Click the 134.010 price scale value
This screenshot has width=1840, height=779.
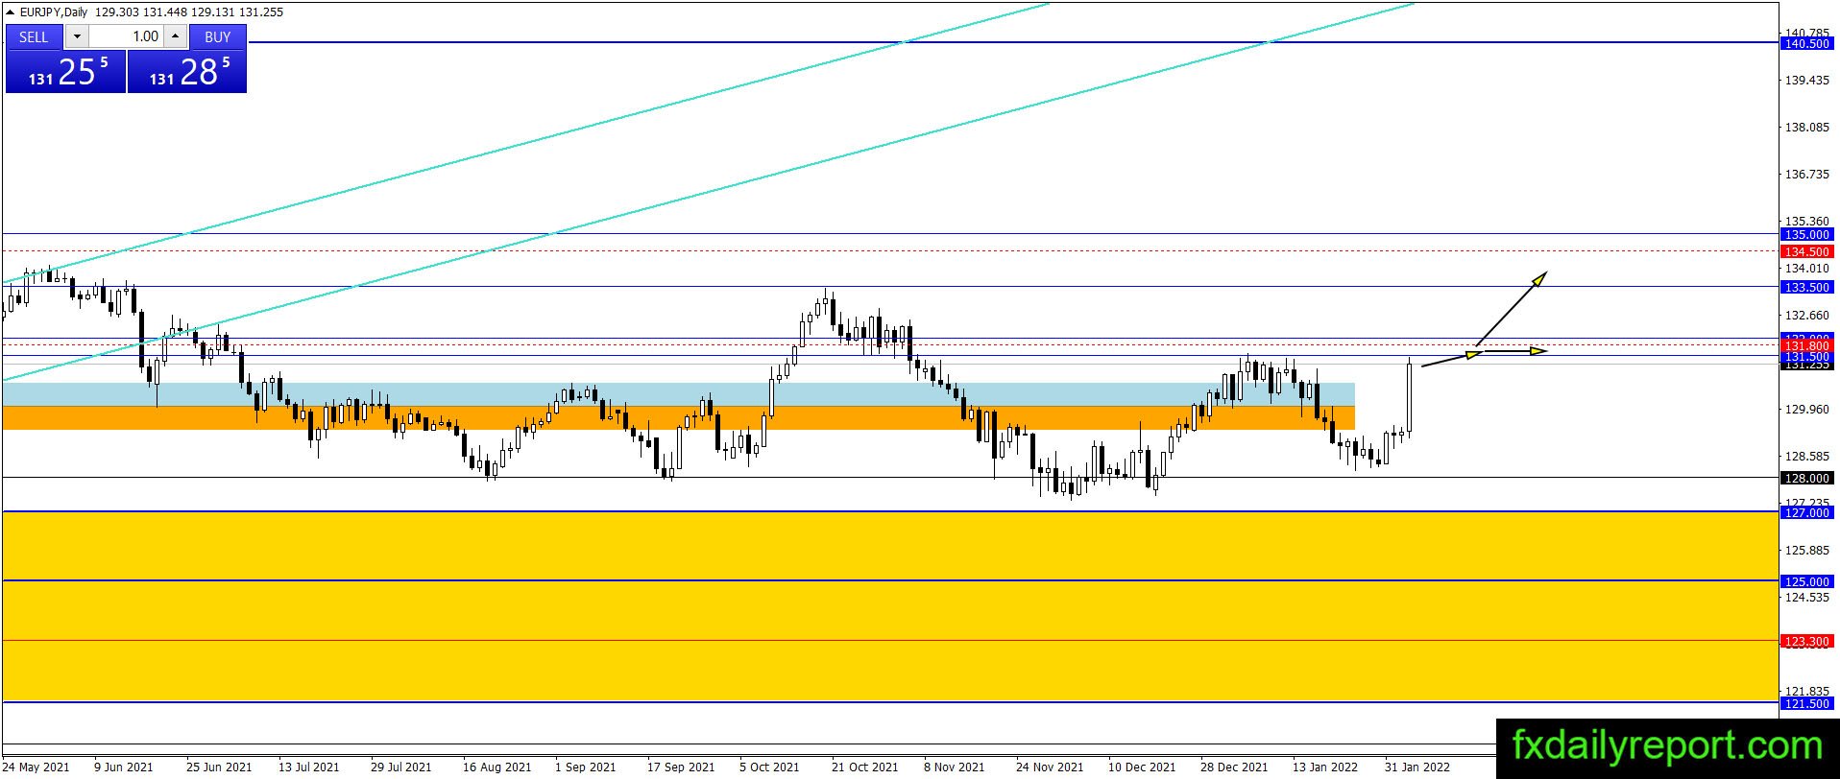tap(1806, 269)
